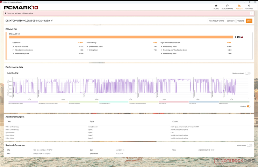Click the pencil icon to rename result
258x167 pixels.
(52, 21)
